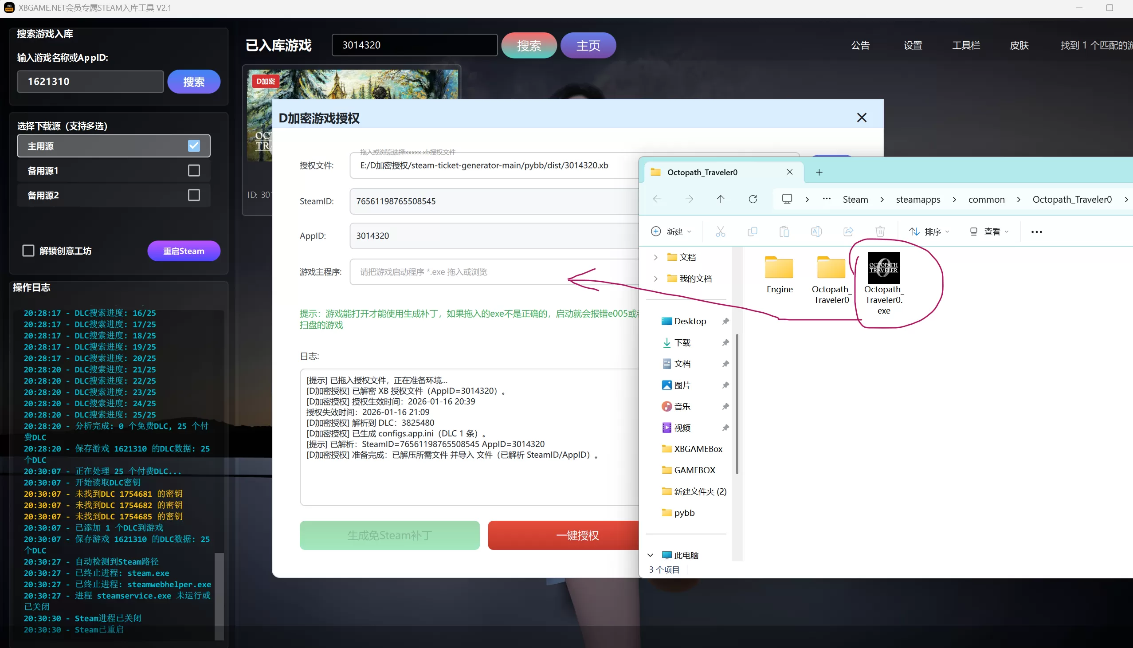
Task: Open the 公告 menu item
Action: click(860, 45)
